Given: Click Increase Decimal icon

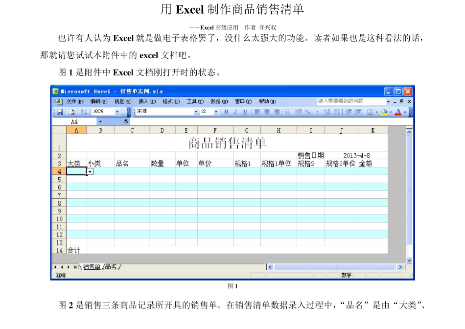Looking at the screenshot, I should (x=327, y=112).
